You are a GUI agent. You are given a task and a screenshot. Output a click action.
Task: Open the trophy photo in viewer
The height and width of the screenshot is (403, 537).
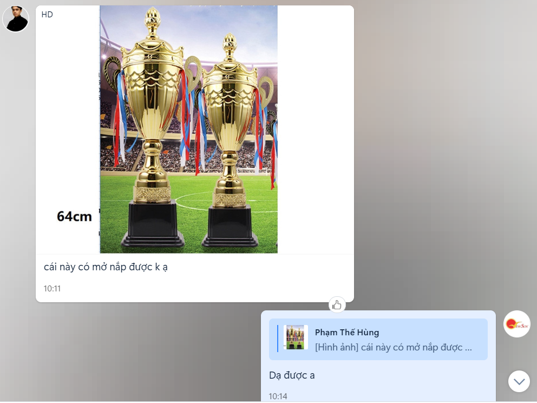(189, 129)
